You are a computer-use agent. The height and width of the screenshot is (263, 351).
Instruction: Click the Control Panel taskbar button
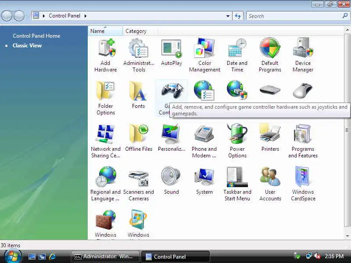point(175,256)
